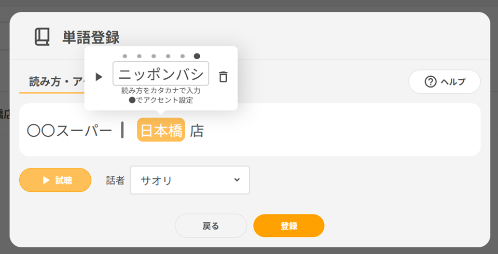Open the ヘルプ help button
This screenshot has width=498, height=254.
coord(445,81)
